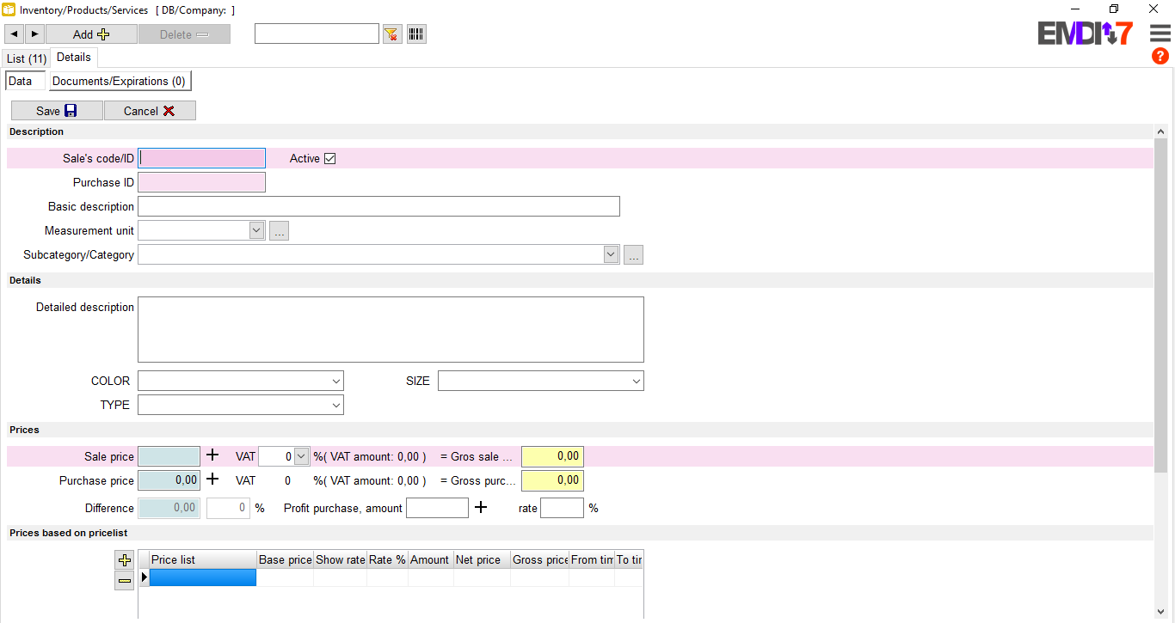1175x623 pixels.
Task: Click ellipsis button beside Subcategory/Category
Action: (633, 254)
